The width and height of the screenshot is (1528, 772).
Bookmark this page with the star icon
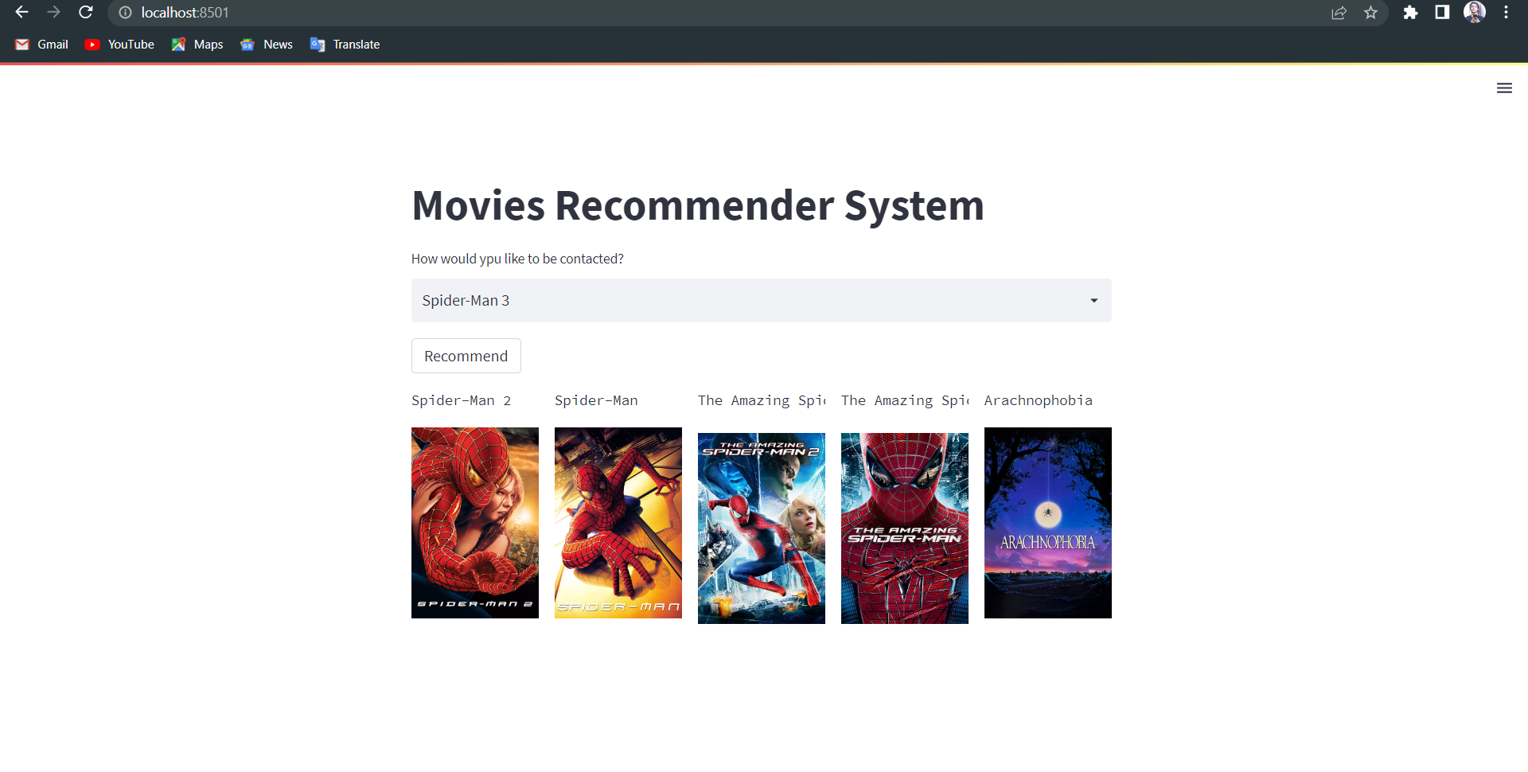[x=1370, y=13]
